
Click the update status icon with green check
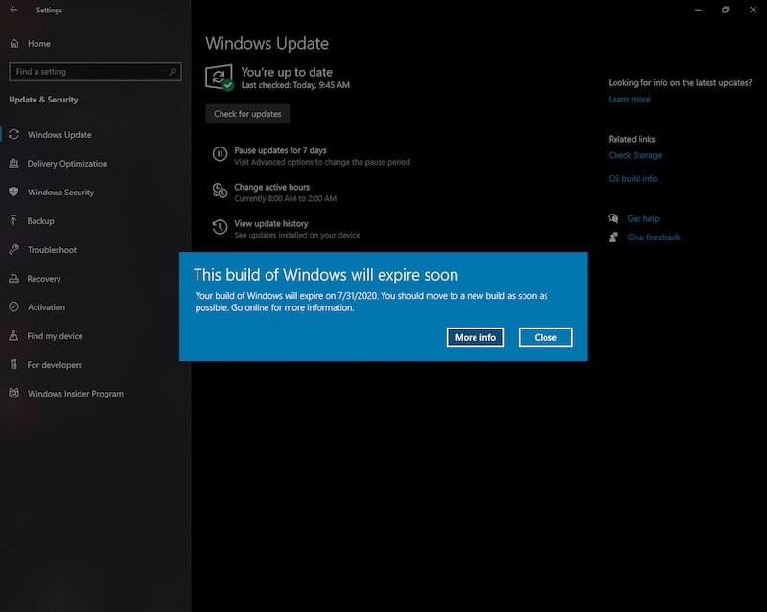220,78
